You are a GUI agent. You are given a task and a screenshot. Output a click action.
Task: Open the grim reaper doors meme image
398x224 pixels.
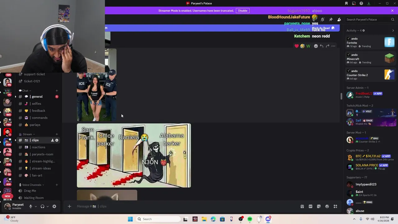[134, 156]
